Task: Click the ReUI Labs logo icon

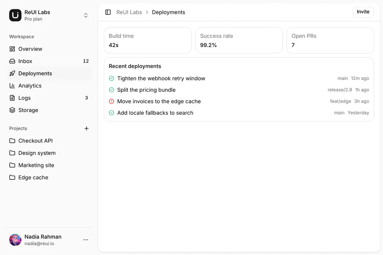Action: [15, 15]
